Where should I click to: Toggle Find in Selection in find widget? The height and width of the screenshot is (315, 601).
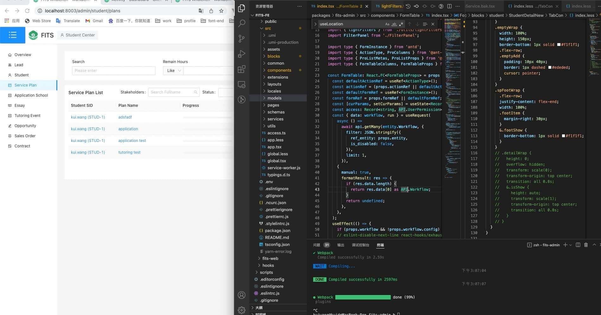click(425, 24)
